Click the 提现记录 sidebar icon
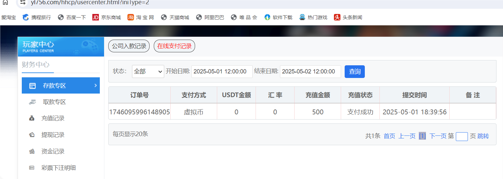Viewport: 503px width, 179px height. coord(32,135)
